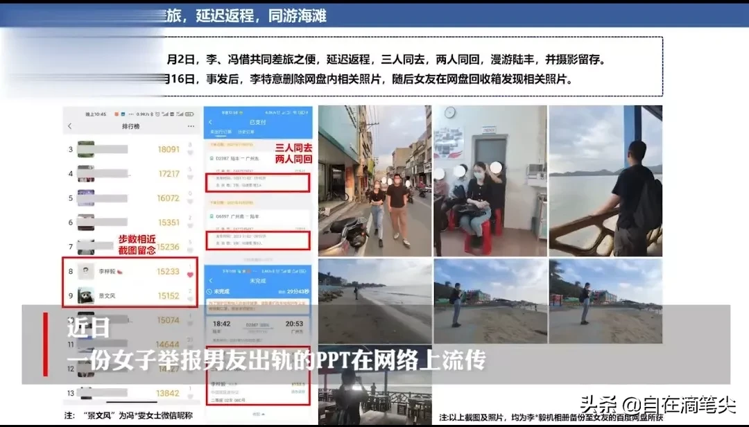Click the 排行榜 screen title
The height and width of the screenshot is (427, 749).
click(131, 126)
